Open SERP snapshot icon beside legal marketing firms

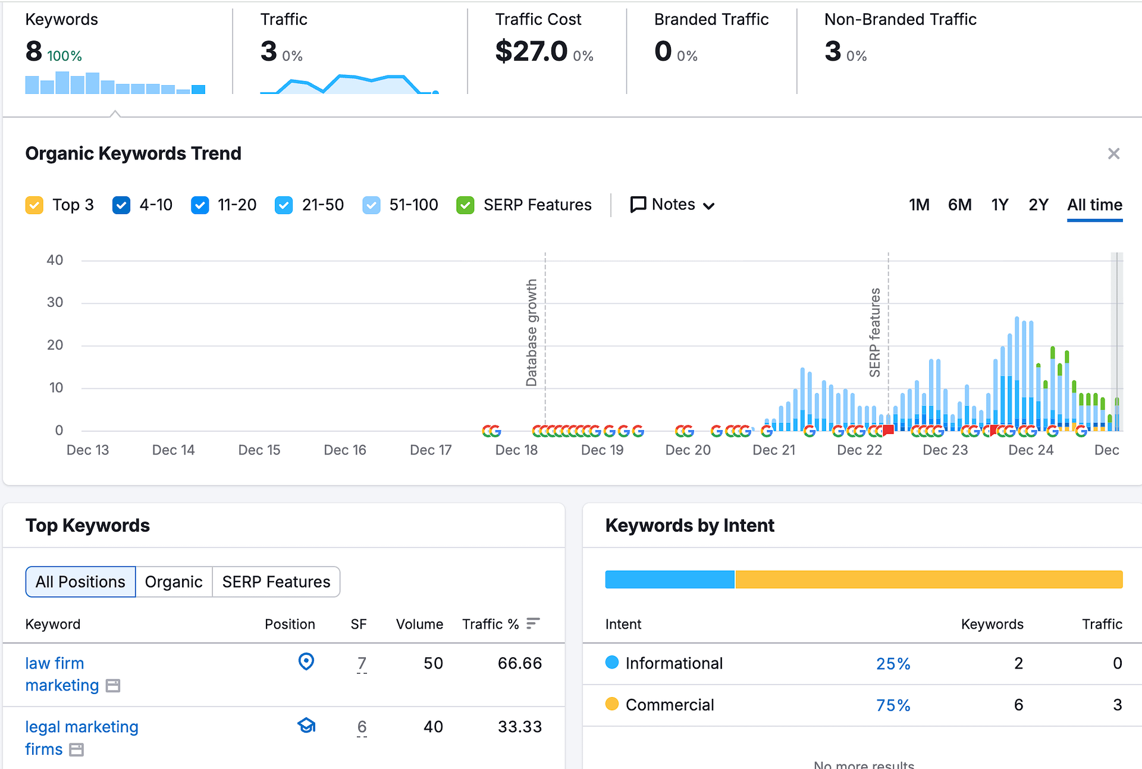(x=77, y=749)
